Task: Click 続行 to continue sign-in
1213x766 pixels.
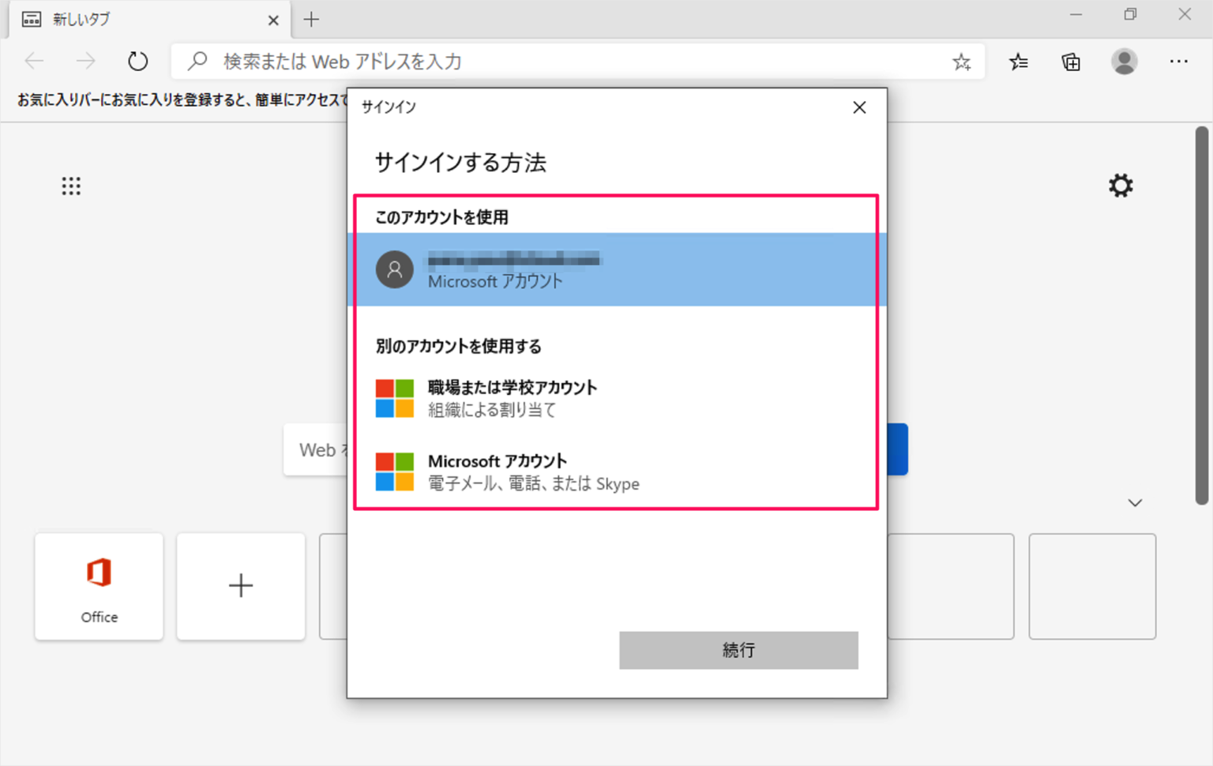Action: click(738, 650)
